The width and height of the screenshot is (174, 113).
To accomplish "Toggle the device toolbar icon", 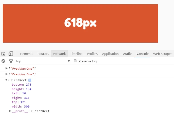I will coord(11,54).
